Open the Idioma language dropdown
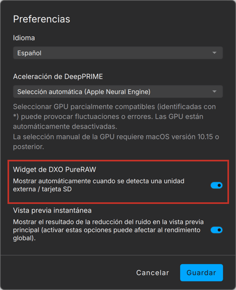236x290 pixels. pos(118,53)
